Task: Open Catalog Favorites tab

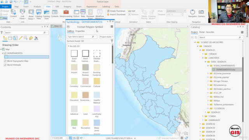Action: (x=210, y=32)
